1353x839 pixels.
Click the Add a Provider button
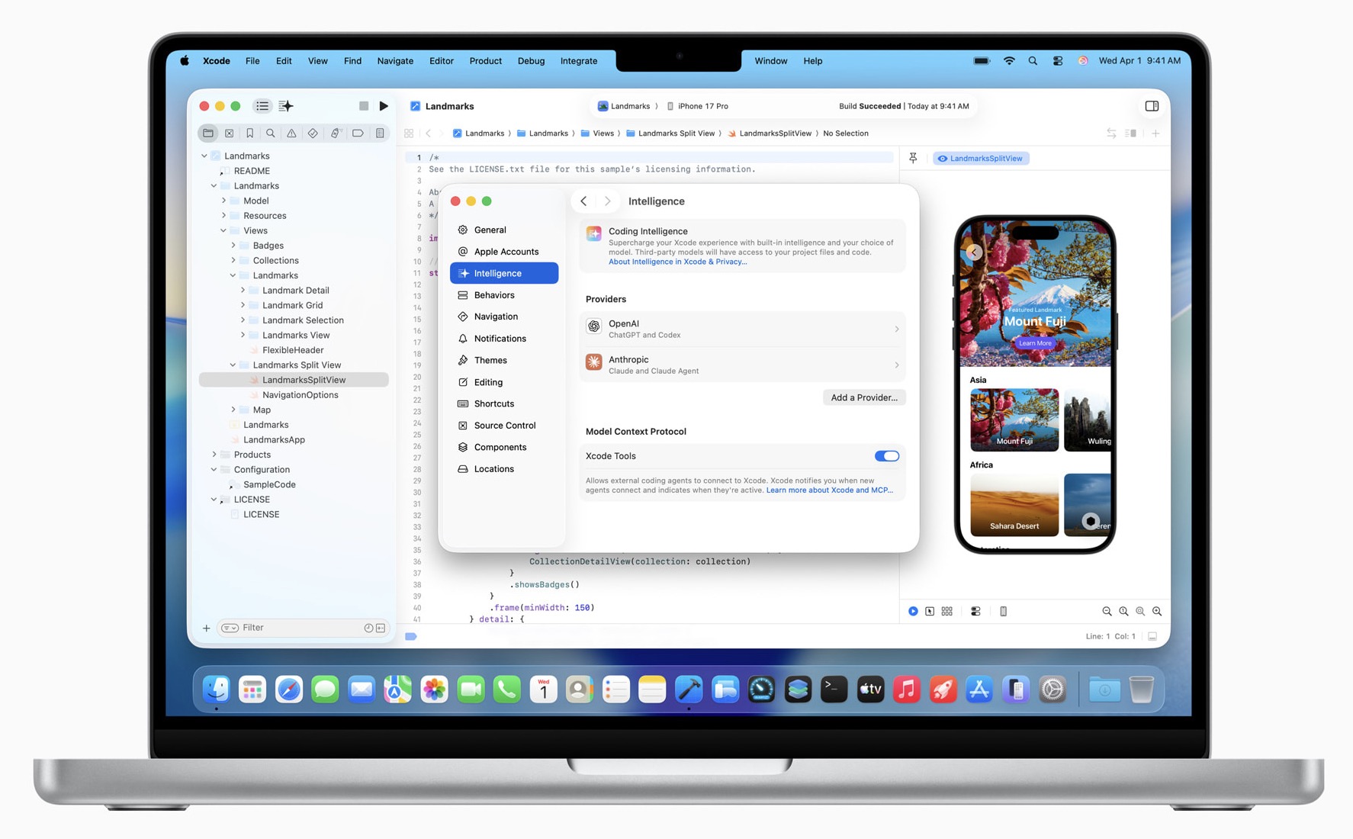864,397
